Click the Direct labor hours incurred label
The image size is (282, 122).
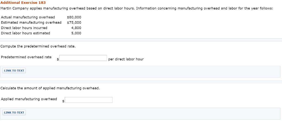[24, 28]
